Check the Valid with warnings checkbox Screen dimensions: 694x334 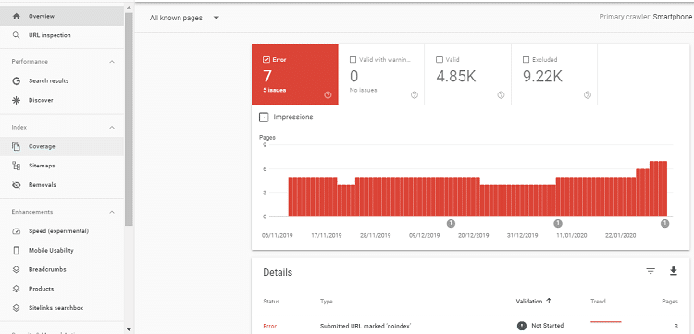pyautogui.click(x=353, y=60)
